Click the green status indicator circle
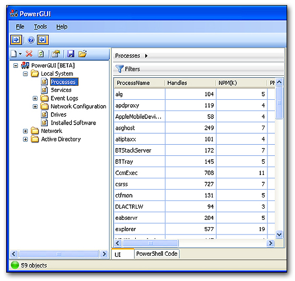 15,265
